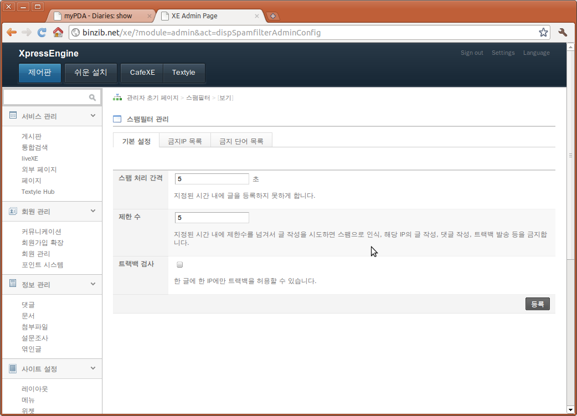Go to home page icon
The width and height of the screenshot is (577, 416).
pyautogui.click(x=58, y=32)
